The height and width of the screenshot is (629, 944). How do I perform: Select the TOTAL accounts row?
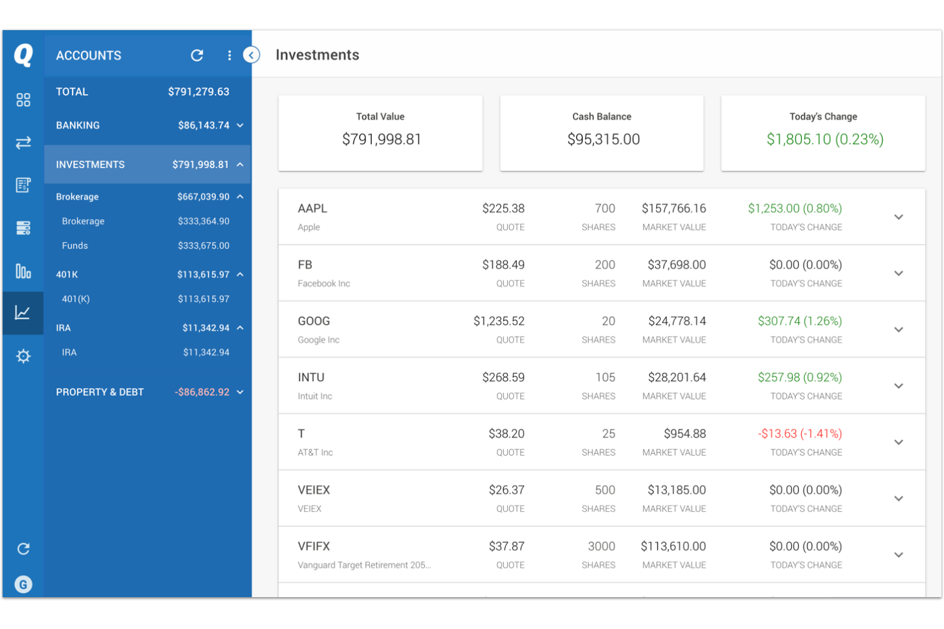click(147, 92)
